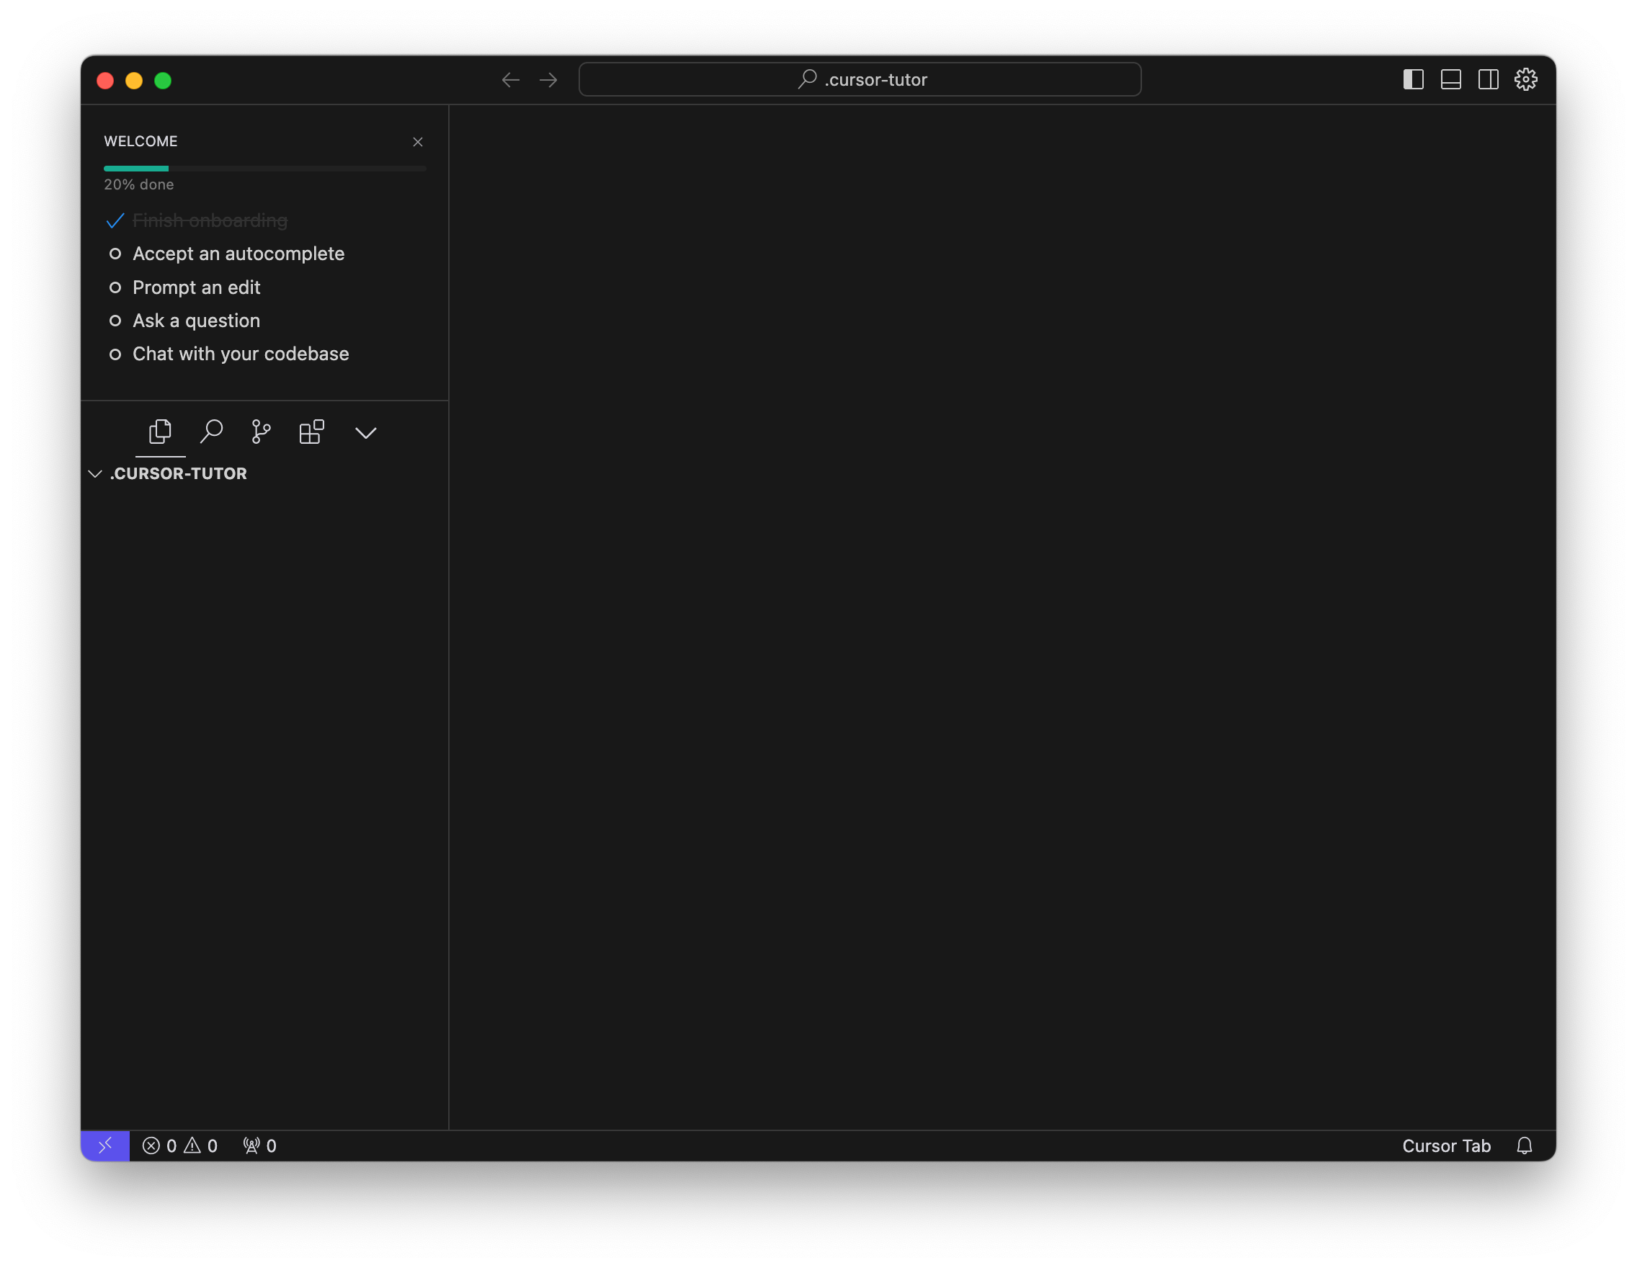Select 'Accept an autocomplete' checklist item
The image size is (1637, 1268).
coord(238,254)
